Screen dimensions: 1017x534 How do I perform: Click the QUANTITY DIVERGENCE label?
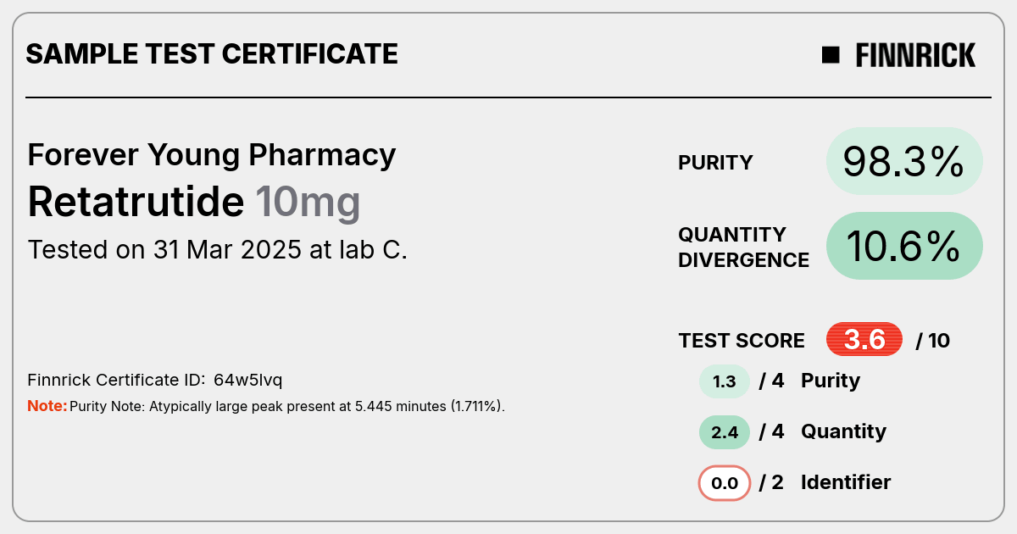743,247
